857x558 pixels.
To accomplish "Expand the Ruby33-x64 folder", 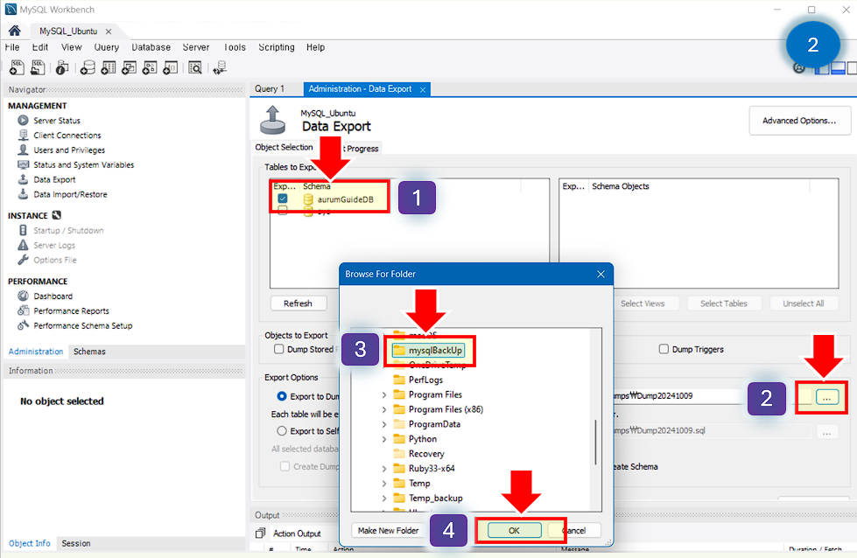I will (383, 469).
